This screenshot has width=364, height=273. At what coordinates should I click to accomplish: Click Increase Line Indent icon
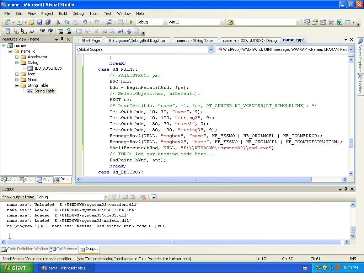(50, 31)
